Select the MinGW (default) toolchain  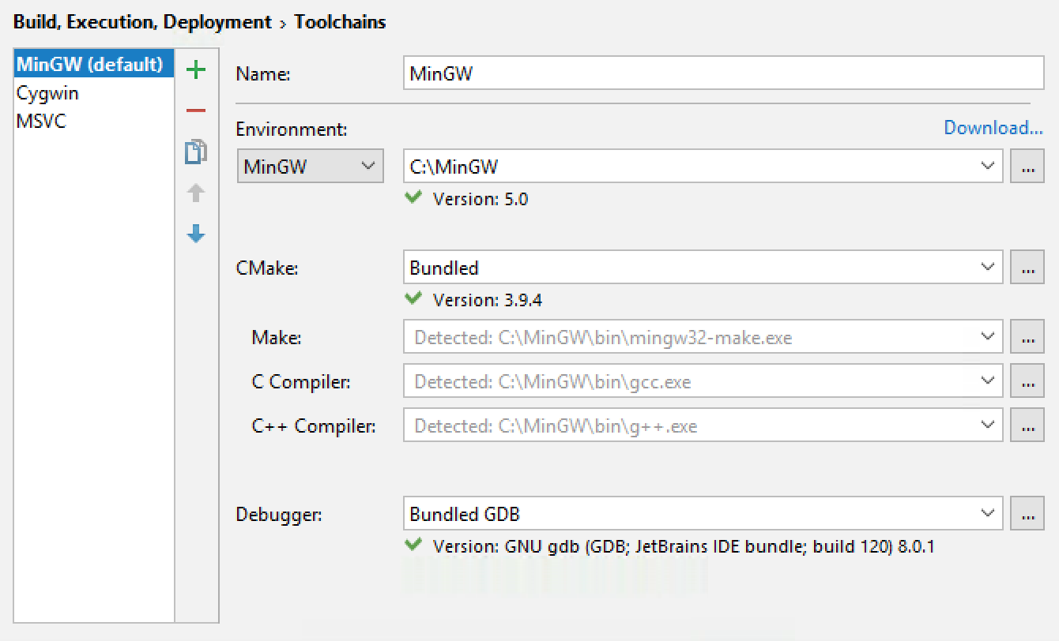point(90,64)
